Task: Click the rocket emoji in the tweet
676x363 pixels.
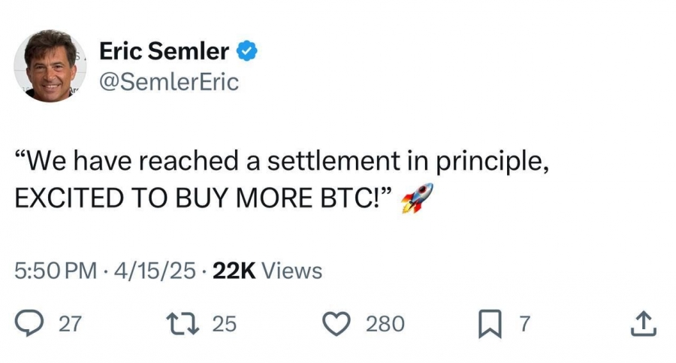Action: pos(417,198)
